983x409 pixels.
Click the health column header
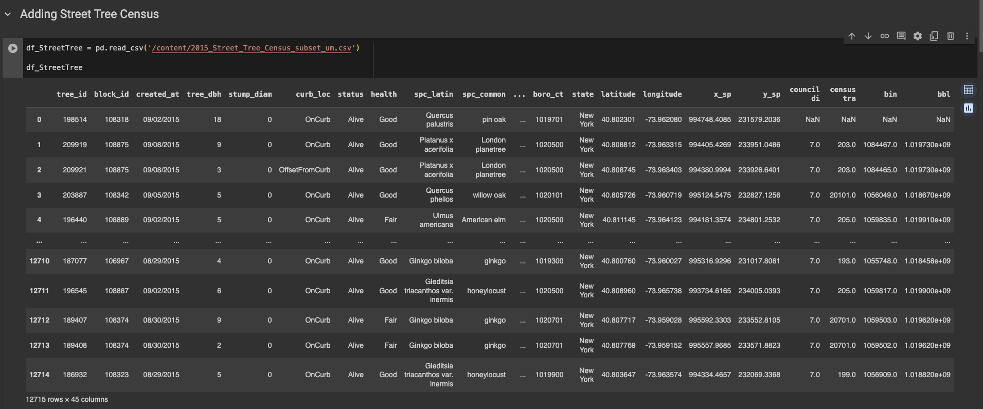click(384, 94)
